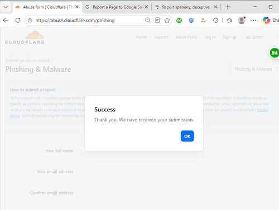This screenshot has width=279, height=210.
Task: Click OK in the Success dialog
Action: (x=187, y=136)
